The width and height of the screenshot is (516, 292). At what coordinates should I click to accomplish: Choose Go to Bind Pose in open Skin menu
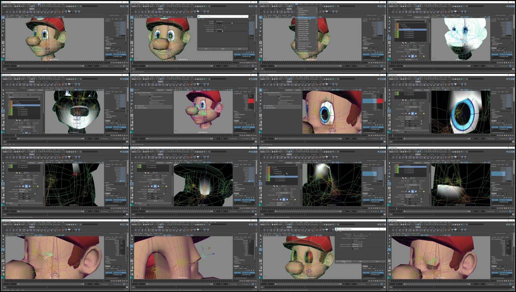point(302,15)
